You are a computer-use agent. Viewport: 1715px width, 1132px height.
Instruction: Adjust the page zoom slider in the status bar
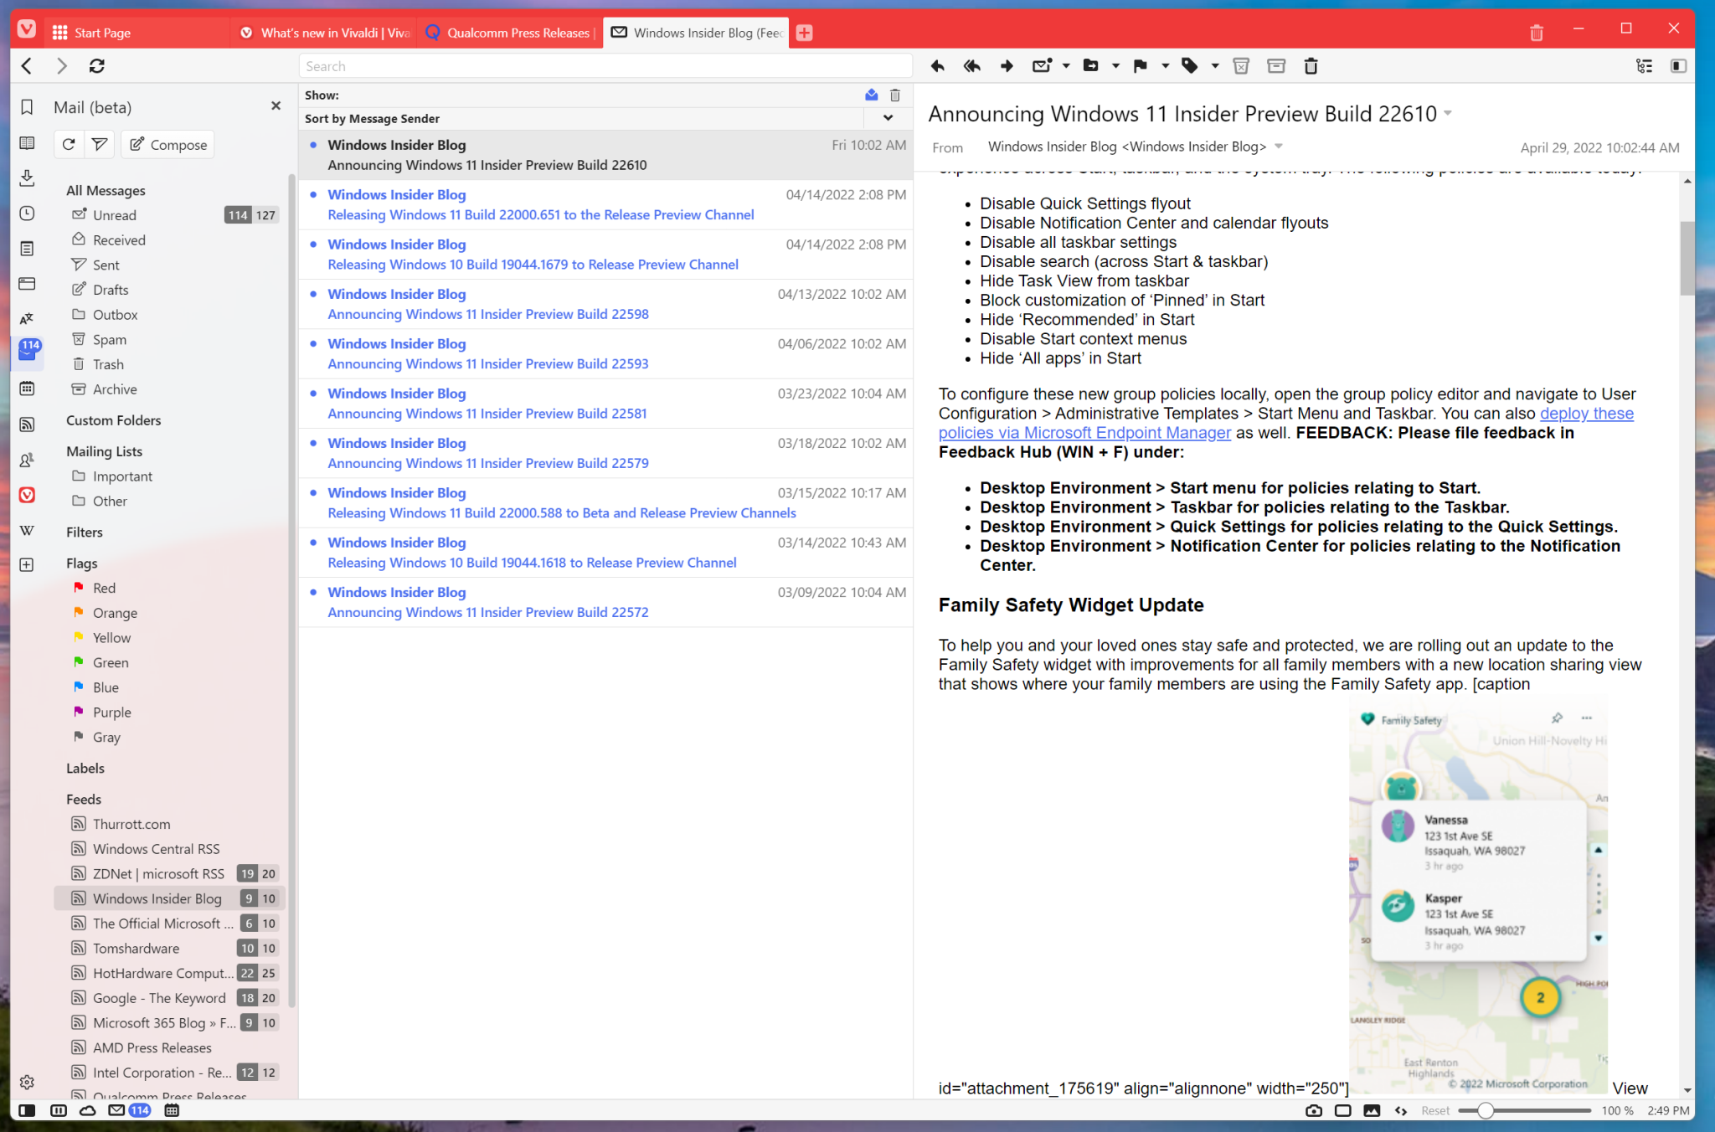[x=1485, y=1110]
